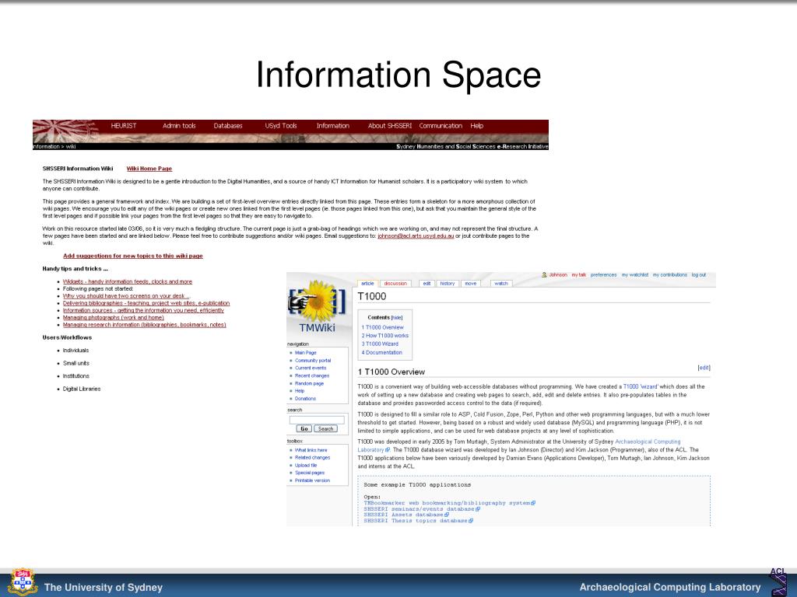
Task: Click the johnson@acl.arts.usyd.edu.au email link
Action: click(416, 236)
